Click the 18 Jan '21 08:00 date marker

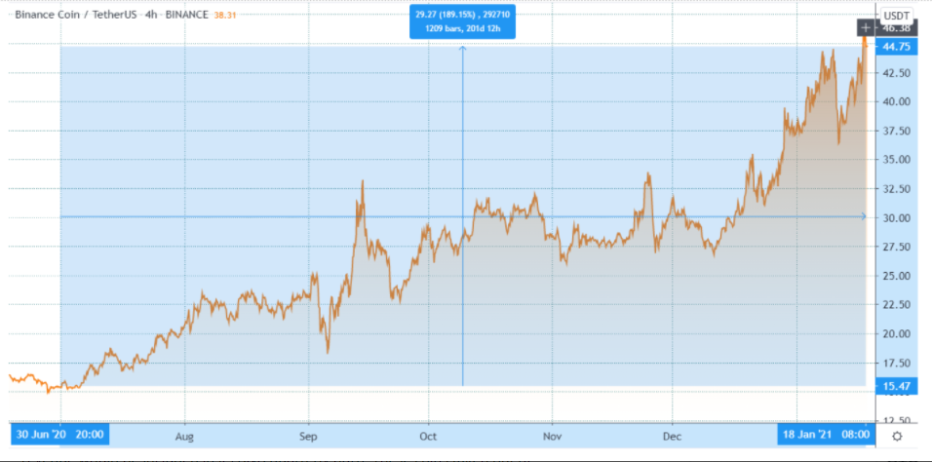coord(822,435)
